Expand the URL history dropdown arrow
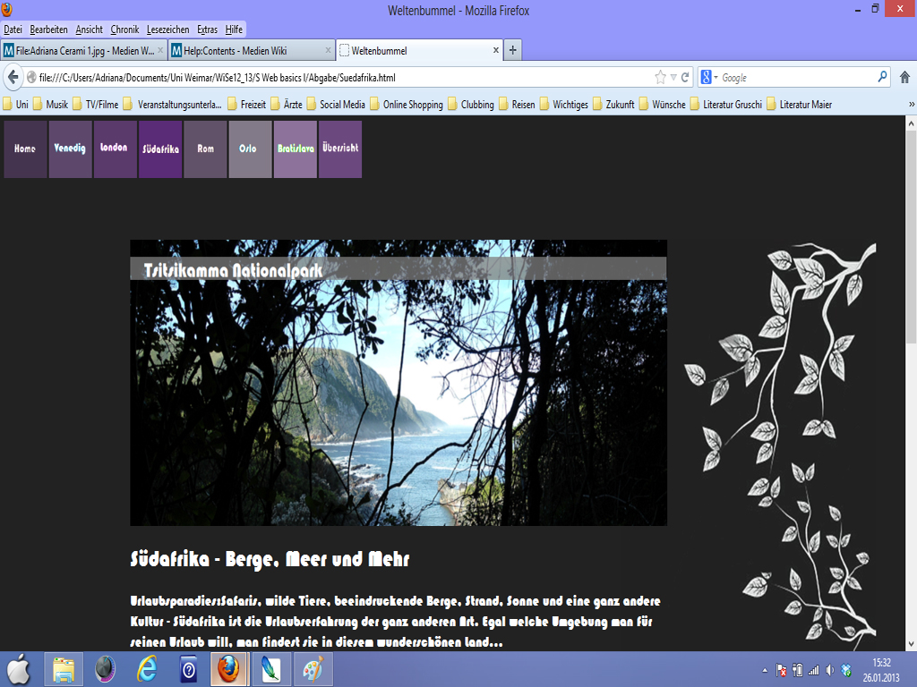Screen dimensions: 917x687 673,78
